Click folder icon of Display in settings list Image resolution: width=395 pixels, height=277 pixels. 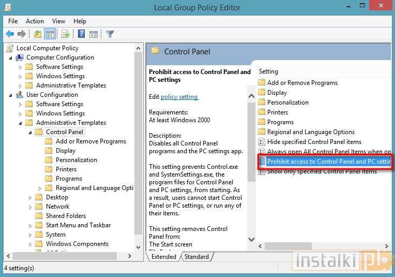[x=262, y=92]
